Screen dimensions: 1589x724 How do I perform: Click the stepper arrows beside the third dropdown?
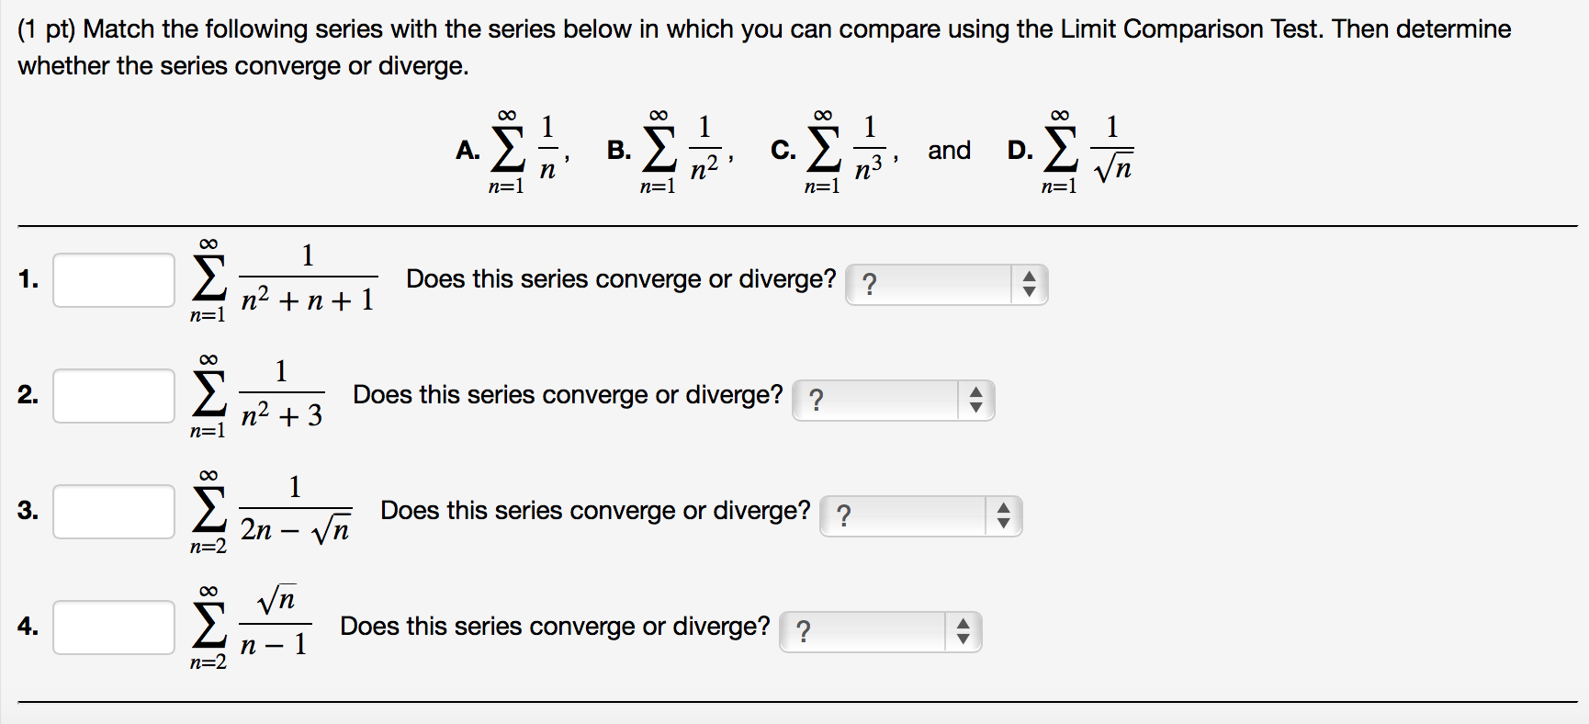coord(1004,516)
